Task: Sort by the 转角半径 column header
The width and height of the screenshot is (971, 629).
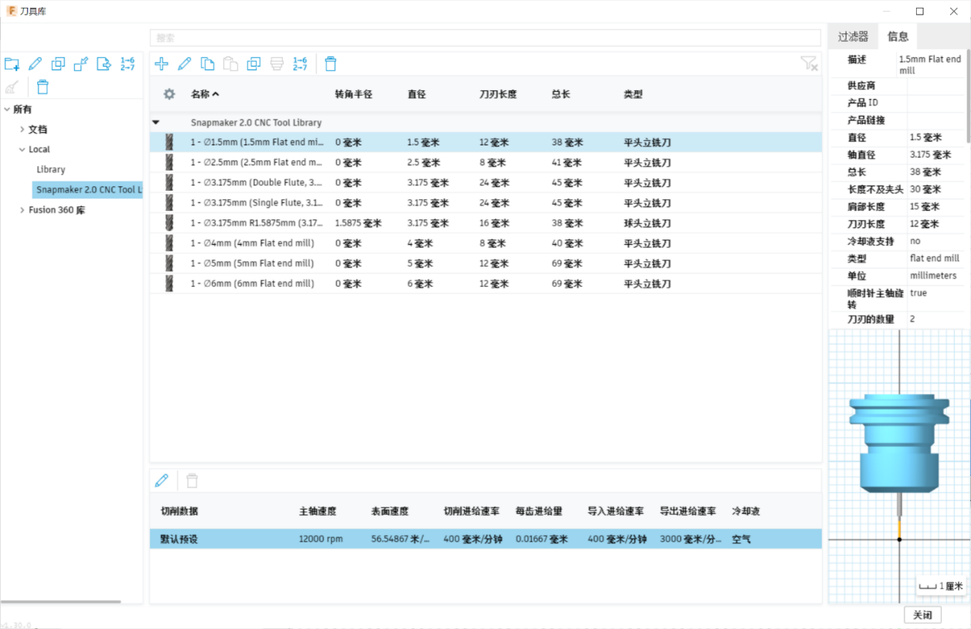Action: [x=353, y=94]
